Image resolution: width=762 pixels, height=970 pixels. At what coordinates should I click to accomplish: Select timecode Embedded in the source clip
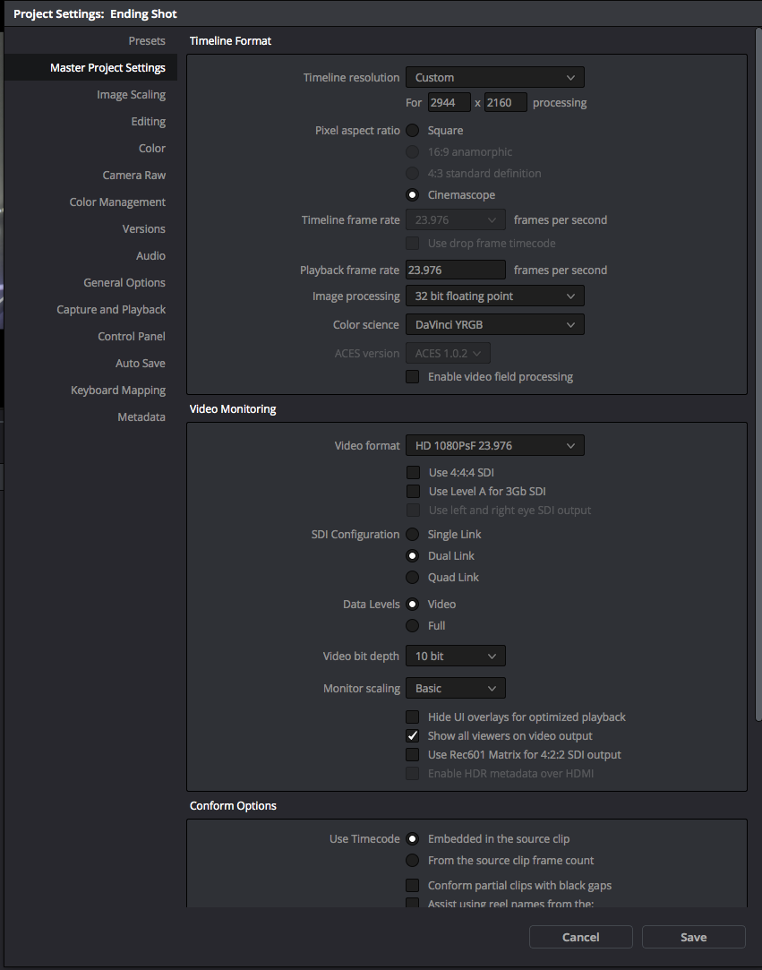click(x=413, y=839)
